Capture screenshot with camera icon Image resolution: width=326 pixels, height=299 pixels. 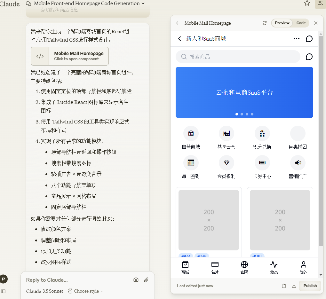[136, 280]
